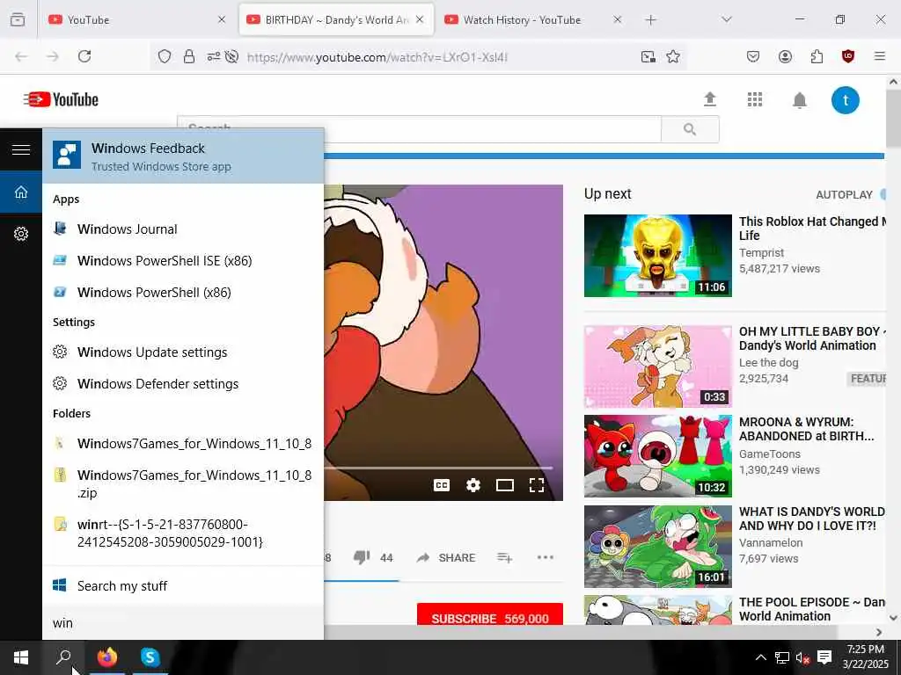Screen dimensions: 901x675
Task: Open video player settings gear
Action: point(472,485)
